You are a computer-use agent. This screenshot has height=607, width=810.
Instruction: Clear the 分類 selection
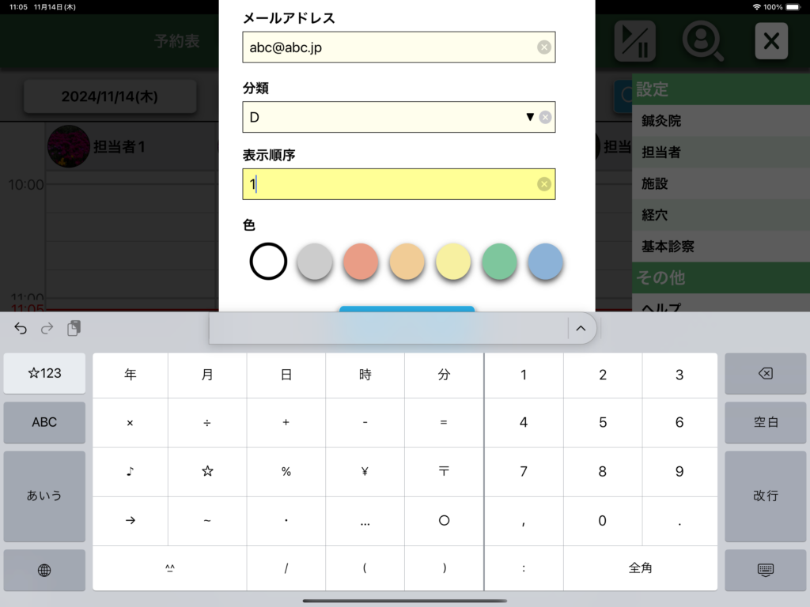(x=545, y=117)
